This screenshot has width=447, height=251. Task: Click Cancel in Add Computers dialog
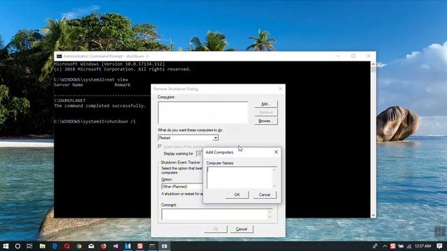pos(265,195)
